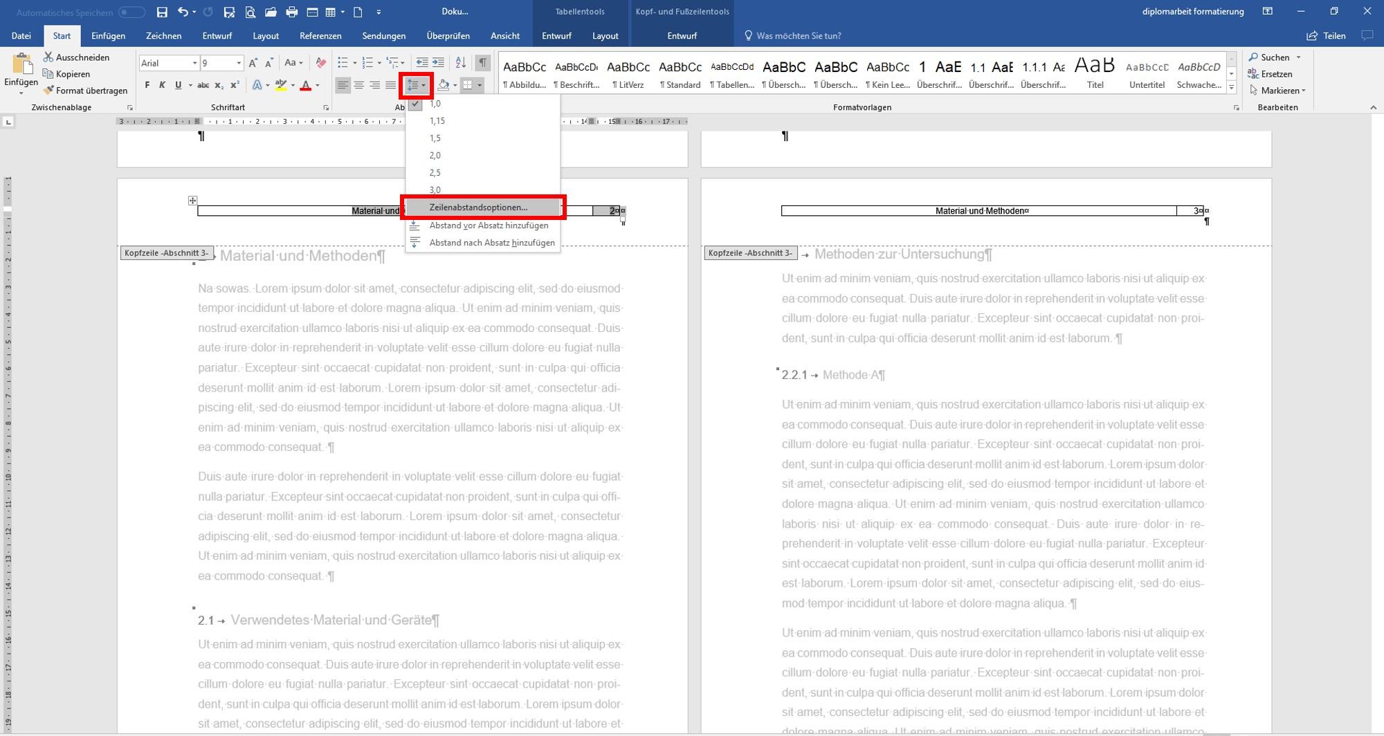The image size is (1384, 736).
Task: Decrease paragraph indent
Action: point(421,63)
